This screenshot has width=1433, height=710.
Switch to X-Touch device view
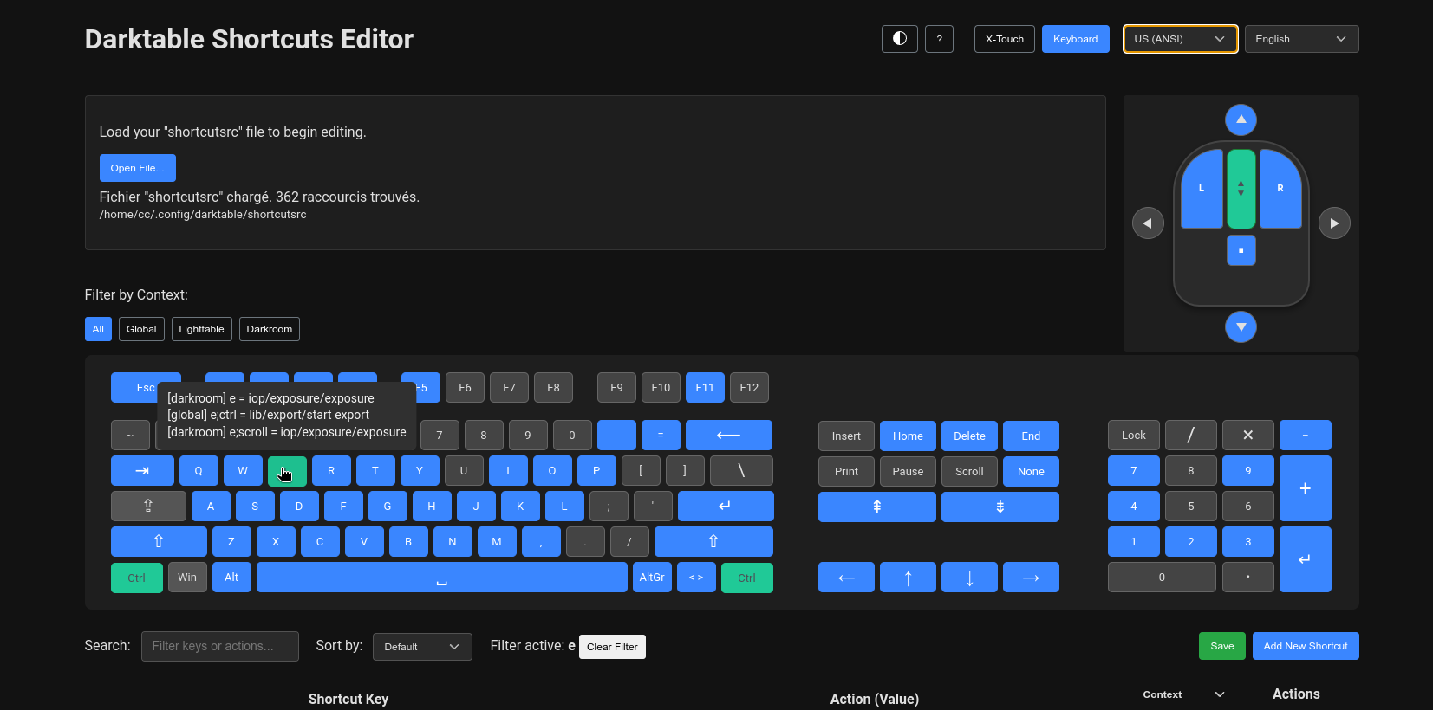coord(1004,39)
